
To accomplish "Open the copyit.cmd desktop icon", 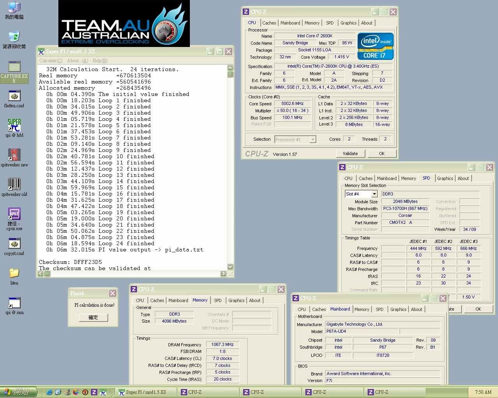I will coord(14,244).
